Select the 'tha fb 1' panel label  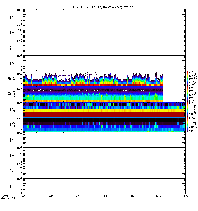pyautogui.click(x=12, y=48)
